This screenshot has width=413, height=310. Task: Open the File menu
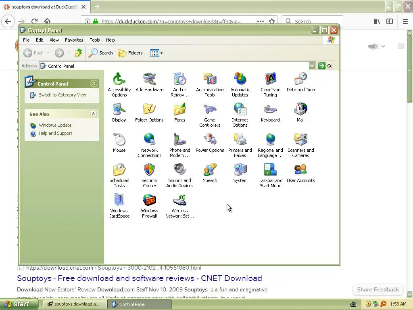pyautogui.click(x=26, y=40)
